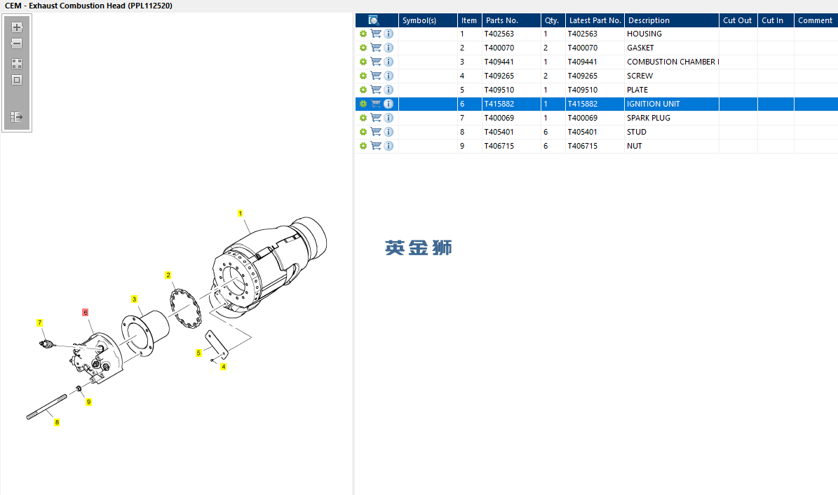Click the four-squares grid view icon
Screen dimensions: 838x495
pos(17,64)
